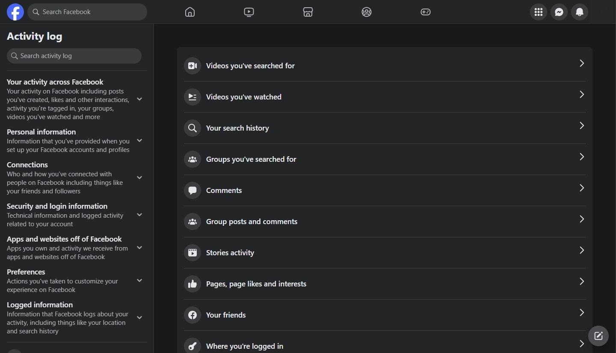Open Pages, page likes and interests
The height and width of the screenshot is (353, 616).
385,284
